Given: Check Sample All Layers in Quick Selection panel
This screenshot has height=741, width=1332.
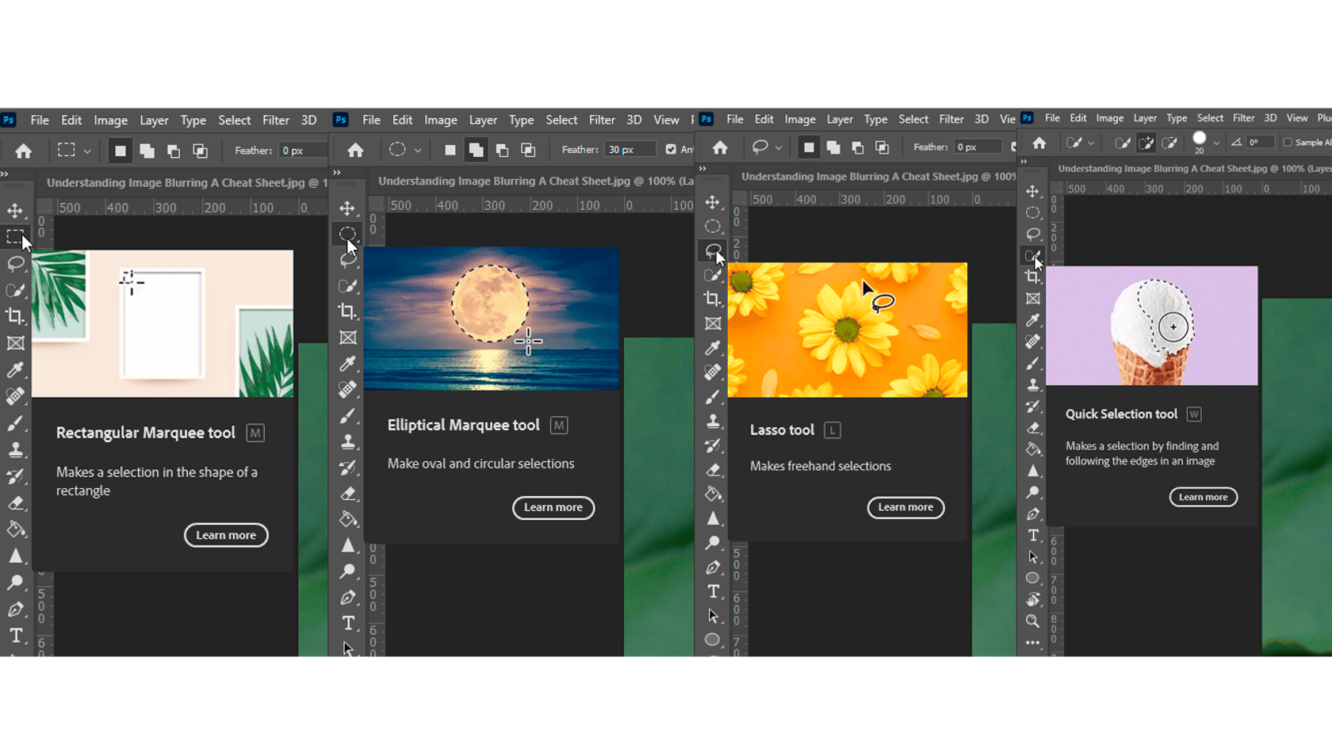Looking at the screenshot, I should point(1288,143).
